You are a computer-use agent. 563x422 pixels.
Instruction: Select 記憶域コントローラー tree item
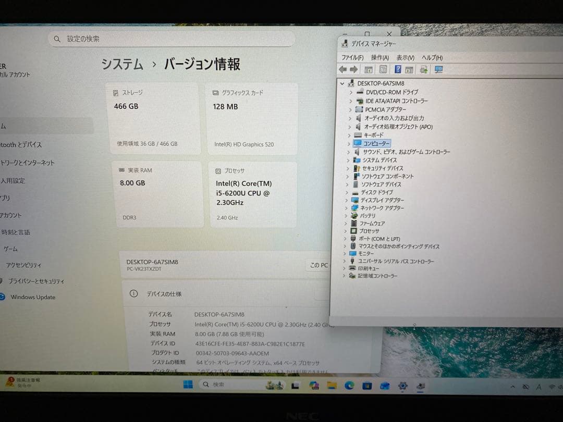[378, 276]
